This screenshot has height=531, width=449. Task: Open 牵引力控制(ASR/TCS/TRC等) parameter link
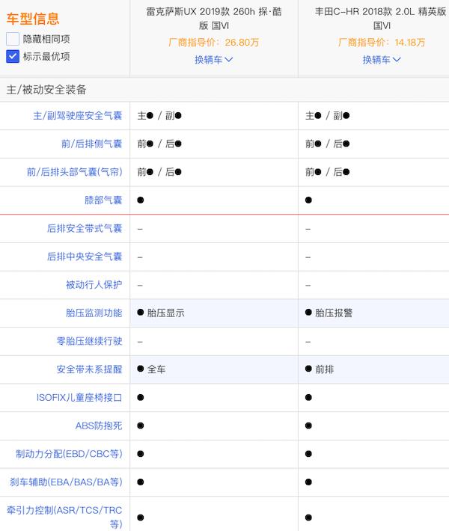tap(64, 517)
